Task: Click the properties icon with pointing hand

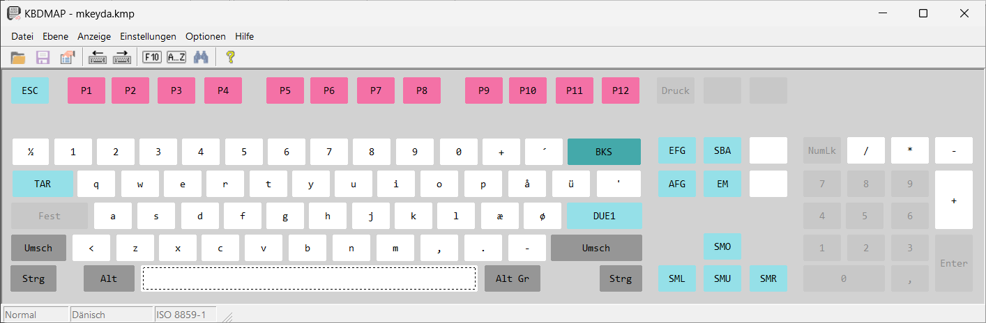Action: coord(67,58)
